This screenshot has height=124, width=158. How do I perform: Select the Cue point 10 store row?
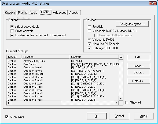pyautogui.click(x=63, y=77)
